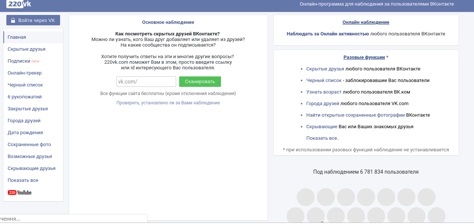Start scan with Сканировать button

(200, 82)
